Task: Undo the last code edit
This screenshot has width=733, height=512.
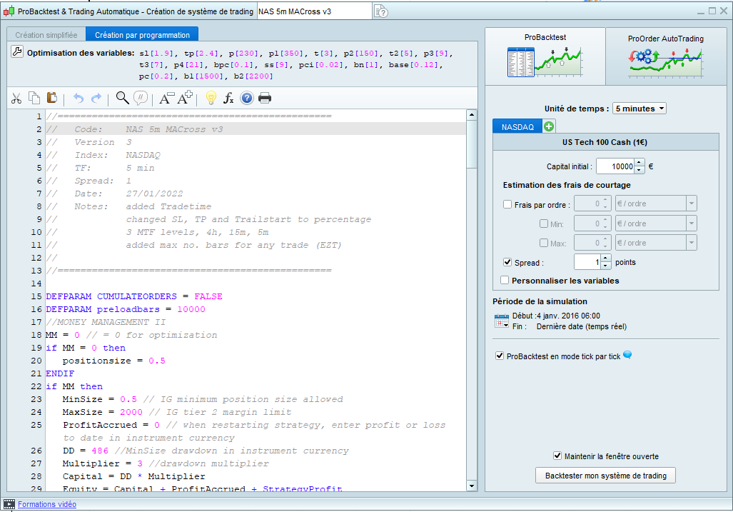Action: (79, 99)
